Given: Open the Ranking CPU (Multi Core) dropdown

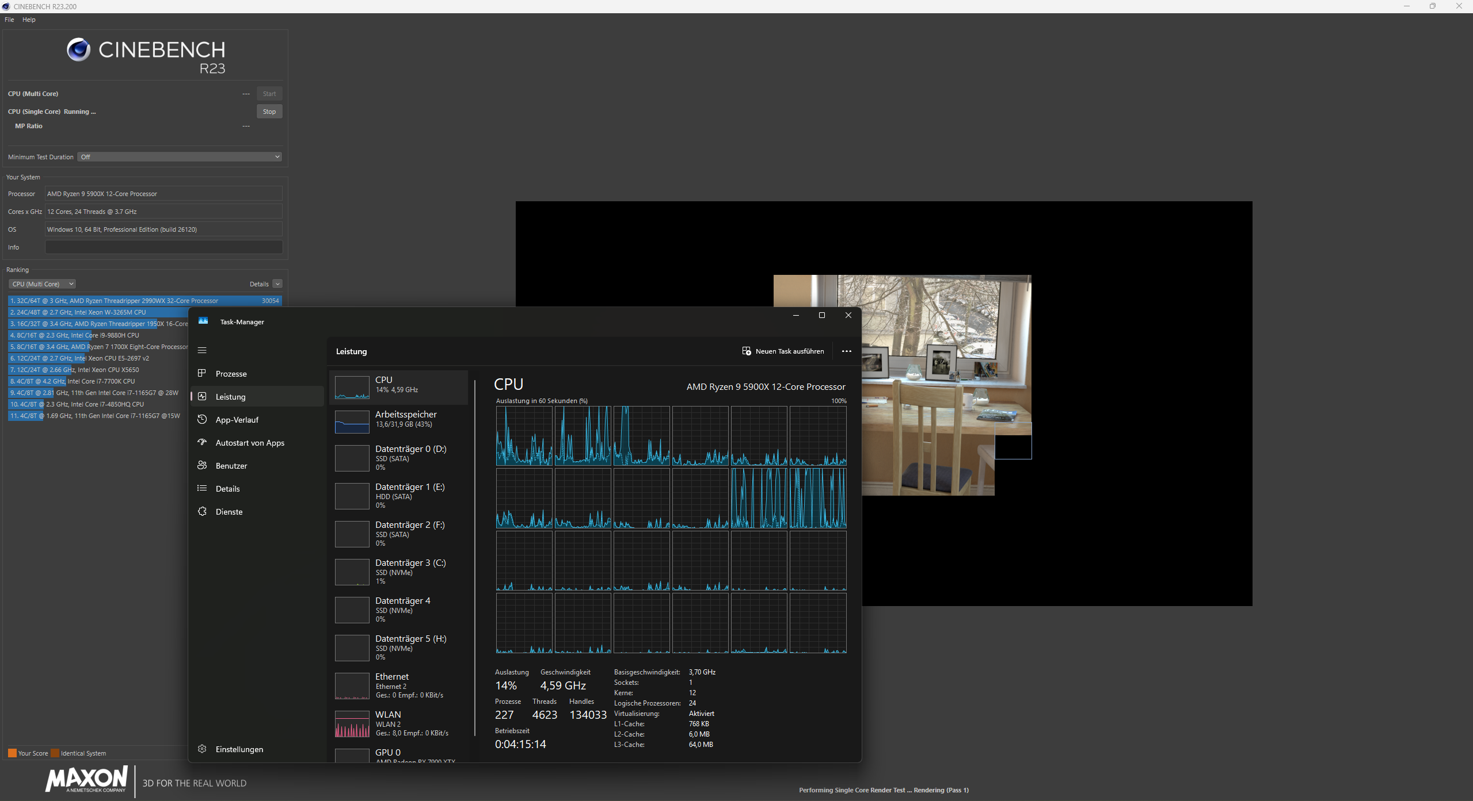Looking at the screenshot, I should pyautogui.click(x=42, y=283).
